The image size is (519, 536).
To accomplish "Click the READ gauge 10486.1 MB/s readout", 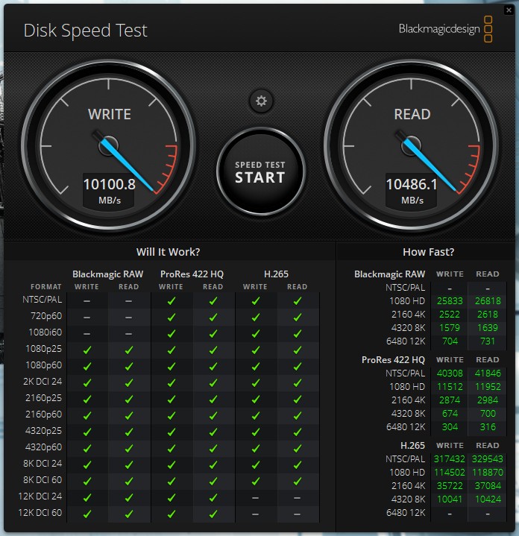I will click(x=411, y=190).
